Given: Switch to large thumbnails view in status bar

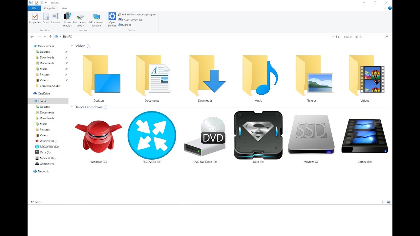Looking at the screenshot, I should point(389,202).
